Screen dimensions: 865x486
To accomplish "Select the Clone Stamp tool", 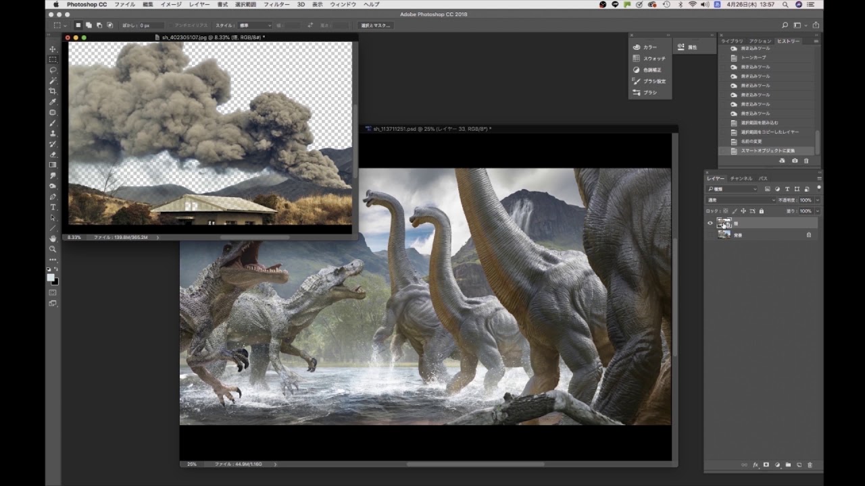I will click(x=53, y=134).
